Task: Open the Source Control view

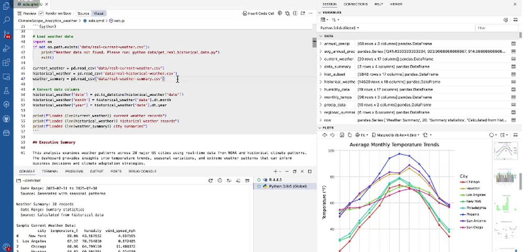Action: 7,34
